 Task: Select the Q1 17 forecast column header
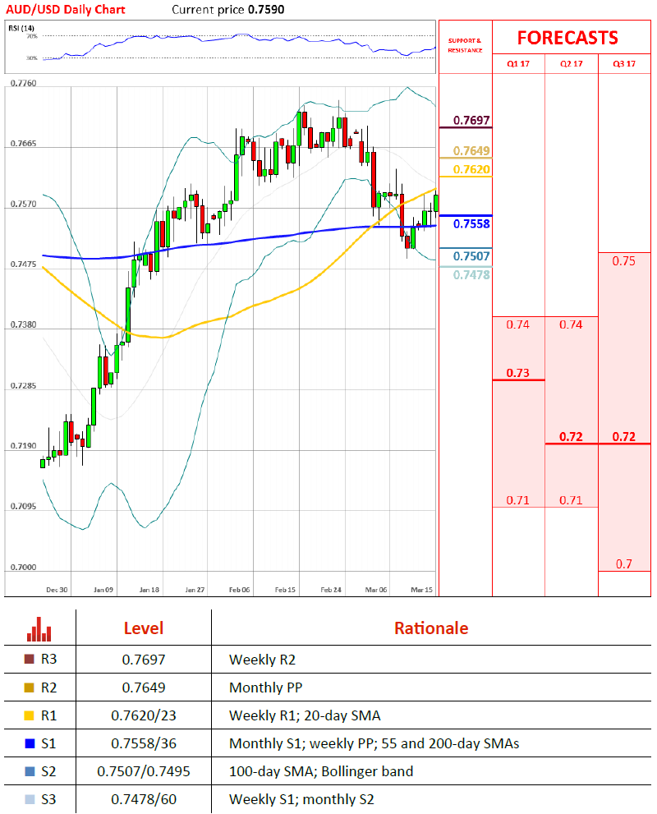(518, 64)
